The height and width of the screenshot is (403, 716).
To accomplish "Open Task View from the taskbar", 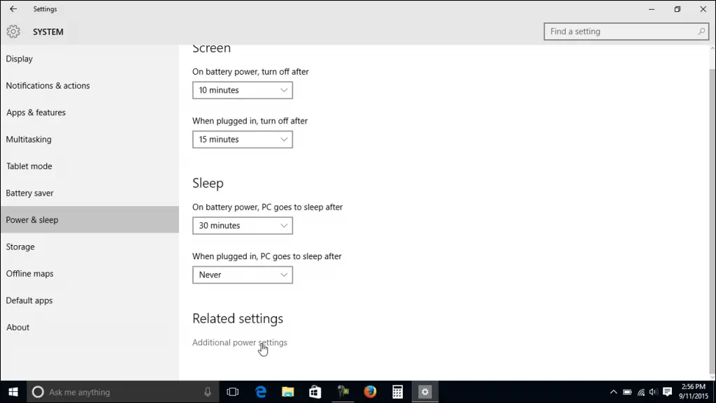I will 232,392.
